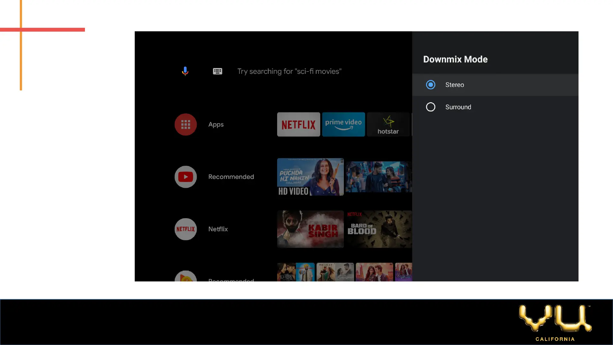This screenshot has height=345, width=613.
Task: Click the search field placeholder text
Action: coord(289,71)
